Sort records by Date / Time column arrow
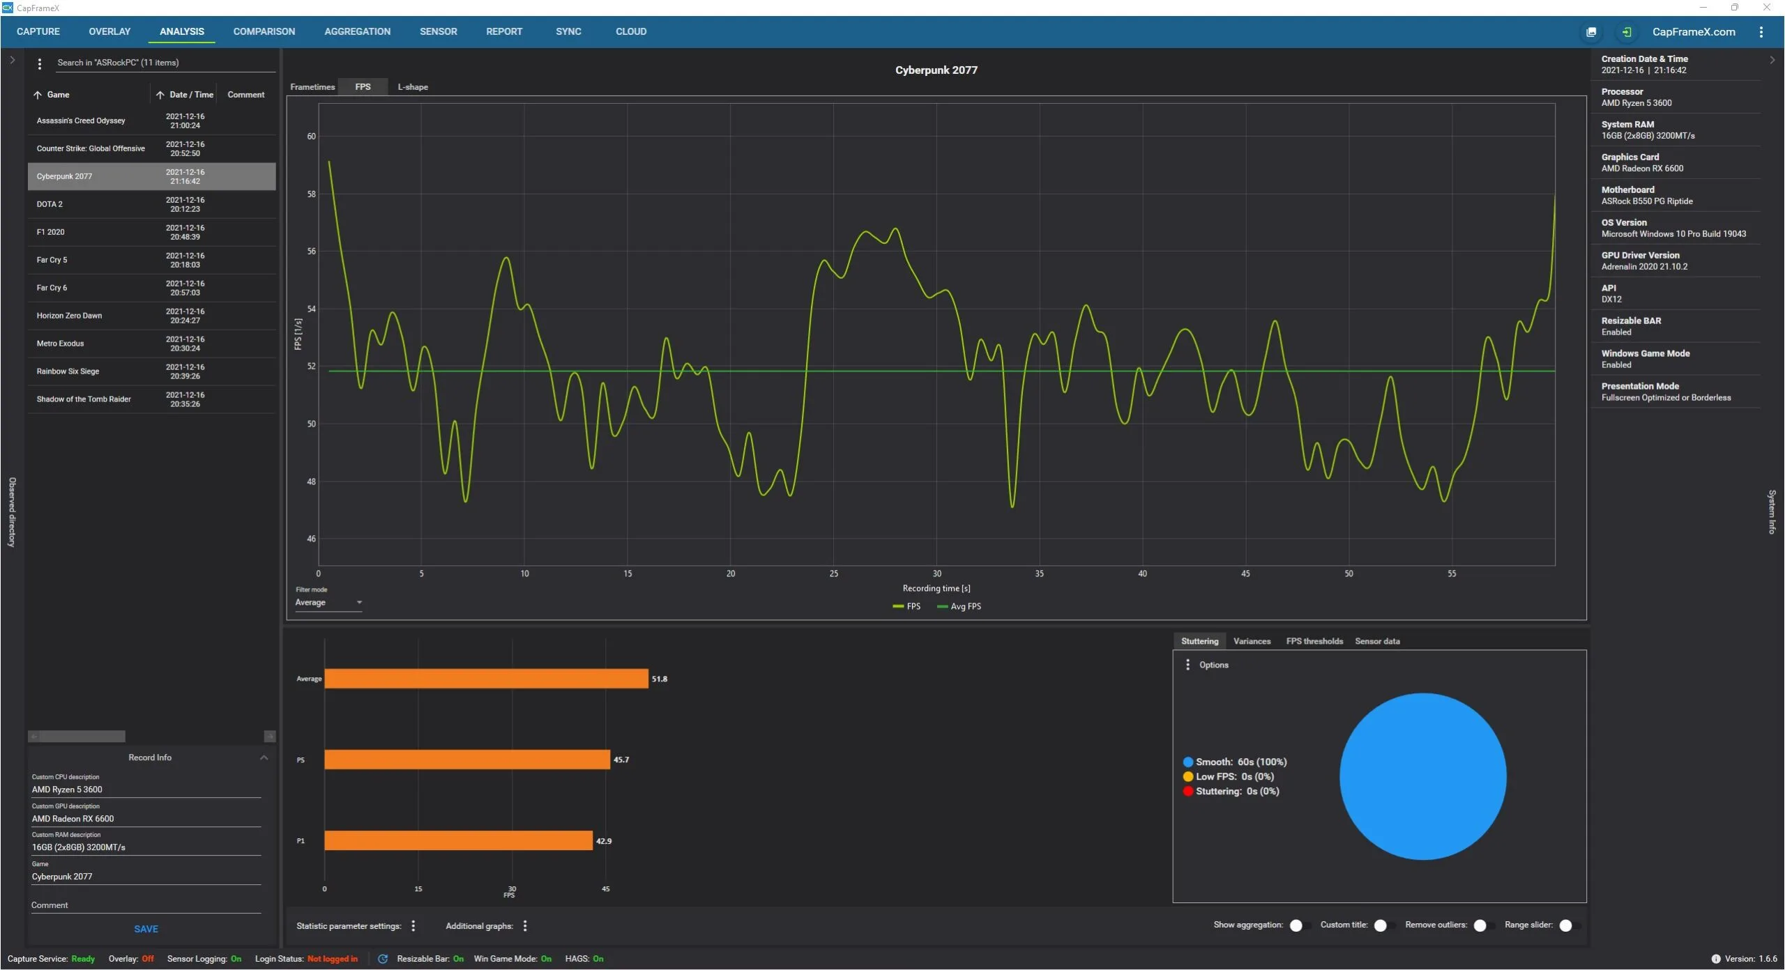 (x=160, y=95)
